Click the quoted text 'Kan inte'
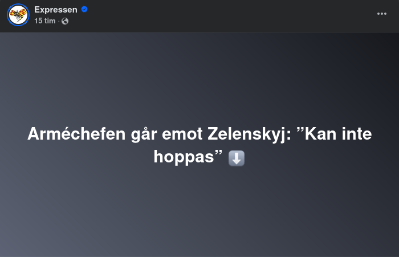This screenshot has height=257, width=399. coord(338,134)
